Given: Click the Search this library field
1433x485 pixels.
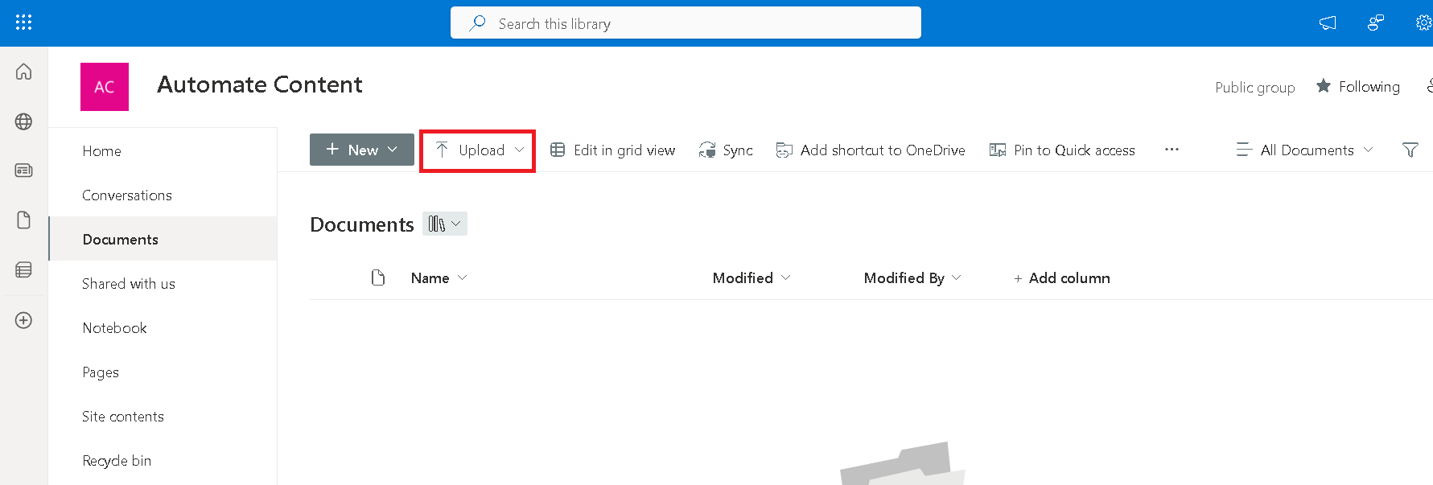Looking at the screenshot, I should click(x=686, y=23).
